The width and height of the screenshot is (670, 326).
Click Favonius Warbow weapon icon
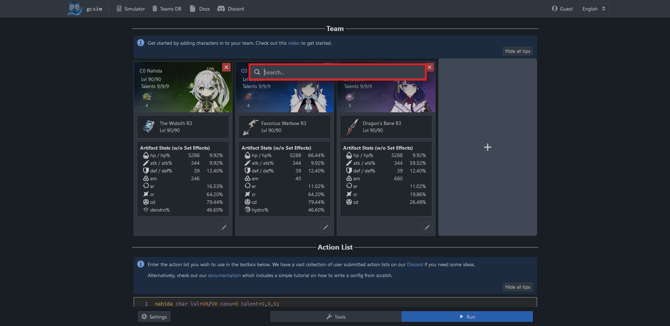[x=250, y=127]
